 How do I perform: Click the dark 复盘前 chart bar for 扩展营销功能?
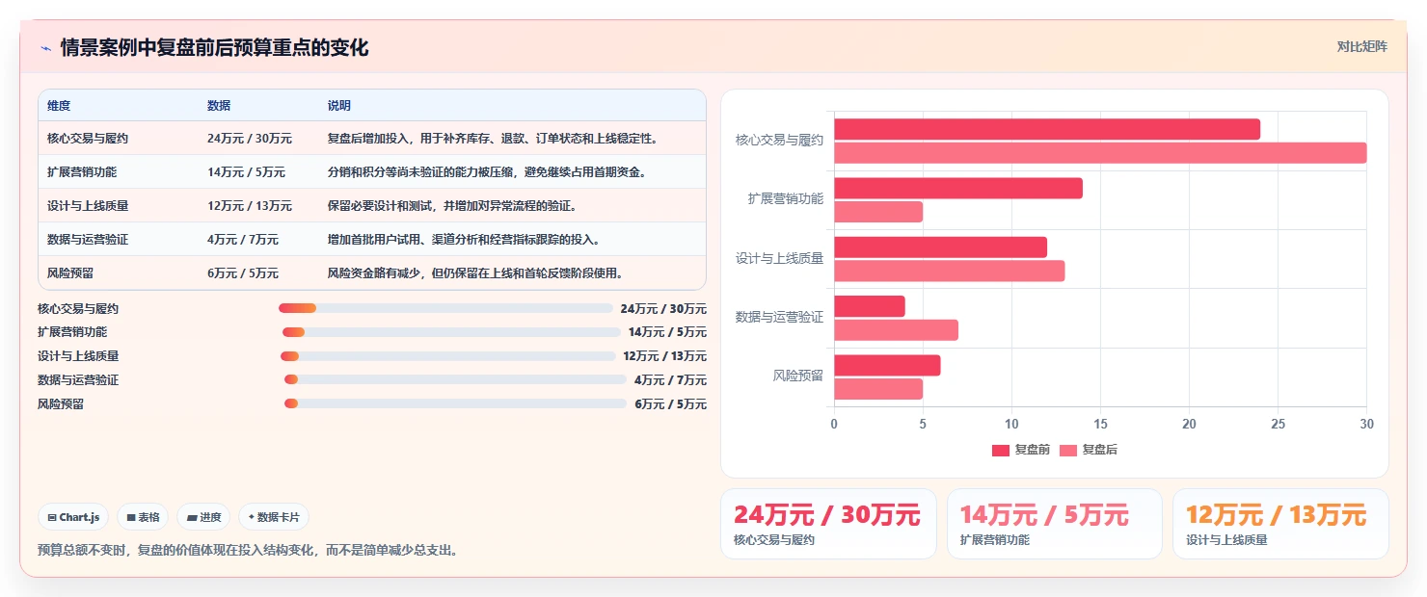click(958, 188)
